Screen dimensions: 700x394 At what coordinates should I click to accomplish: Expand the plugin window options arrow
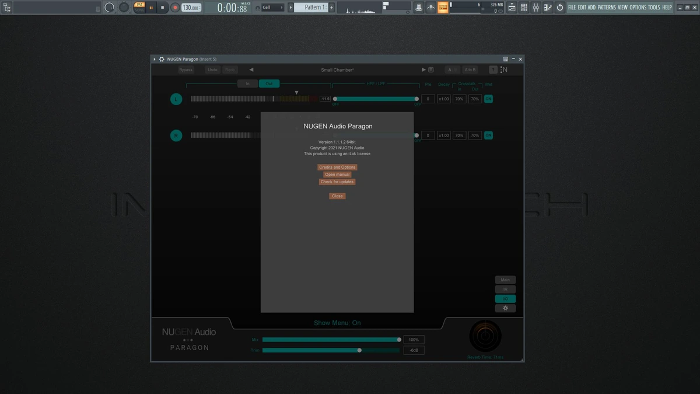(155, 59)
